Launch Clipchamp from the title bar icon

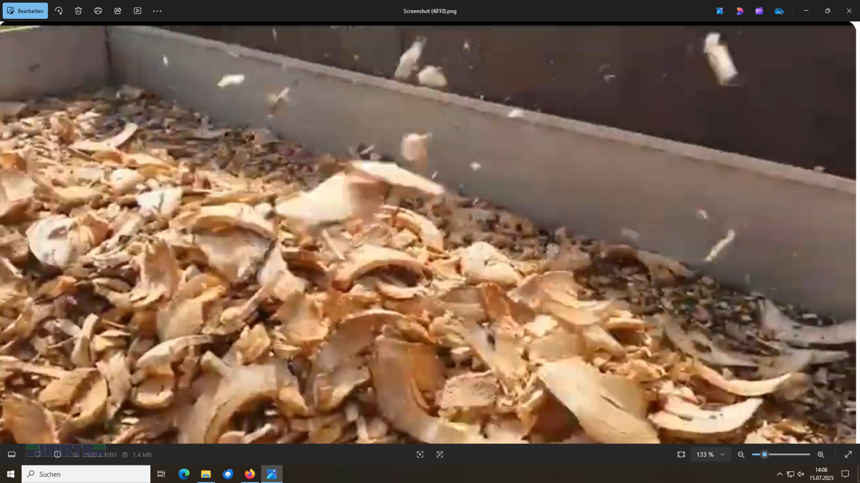(759, 11)
